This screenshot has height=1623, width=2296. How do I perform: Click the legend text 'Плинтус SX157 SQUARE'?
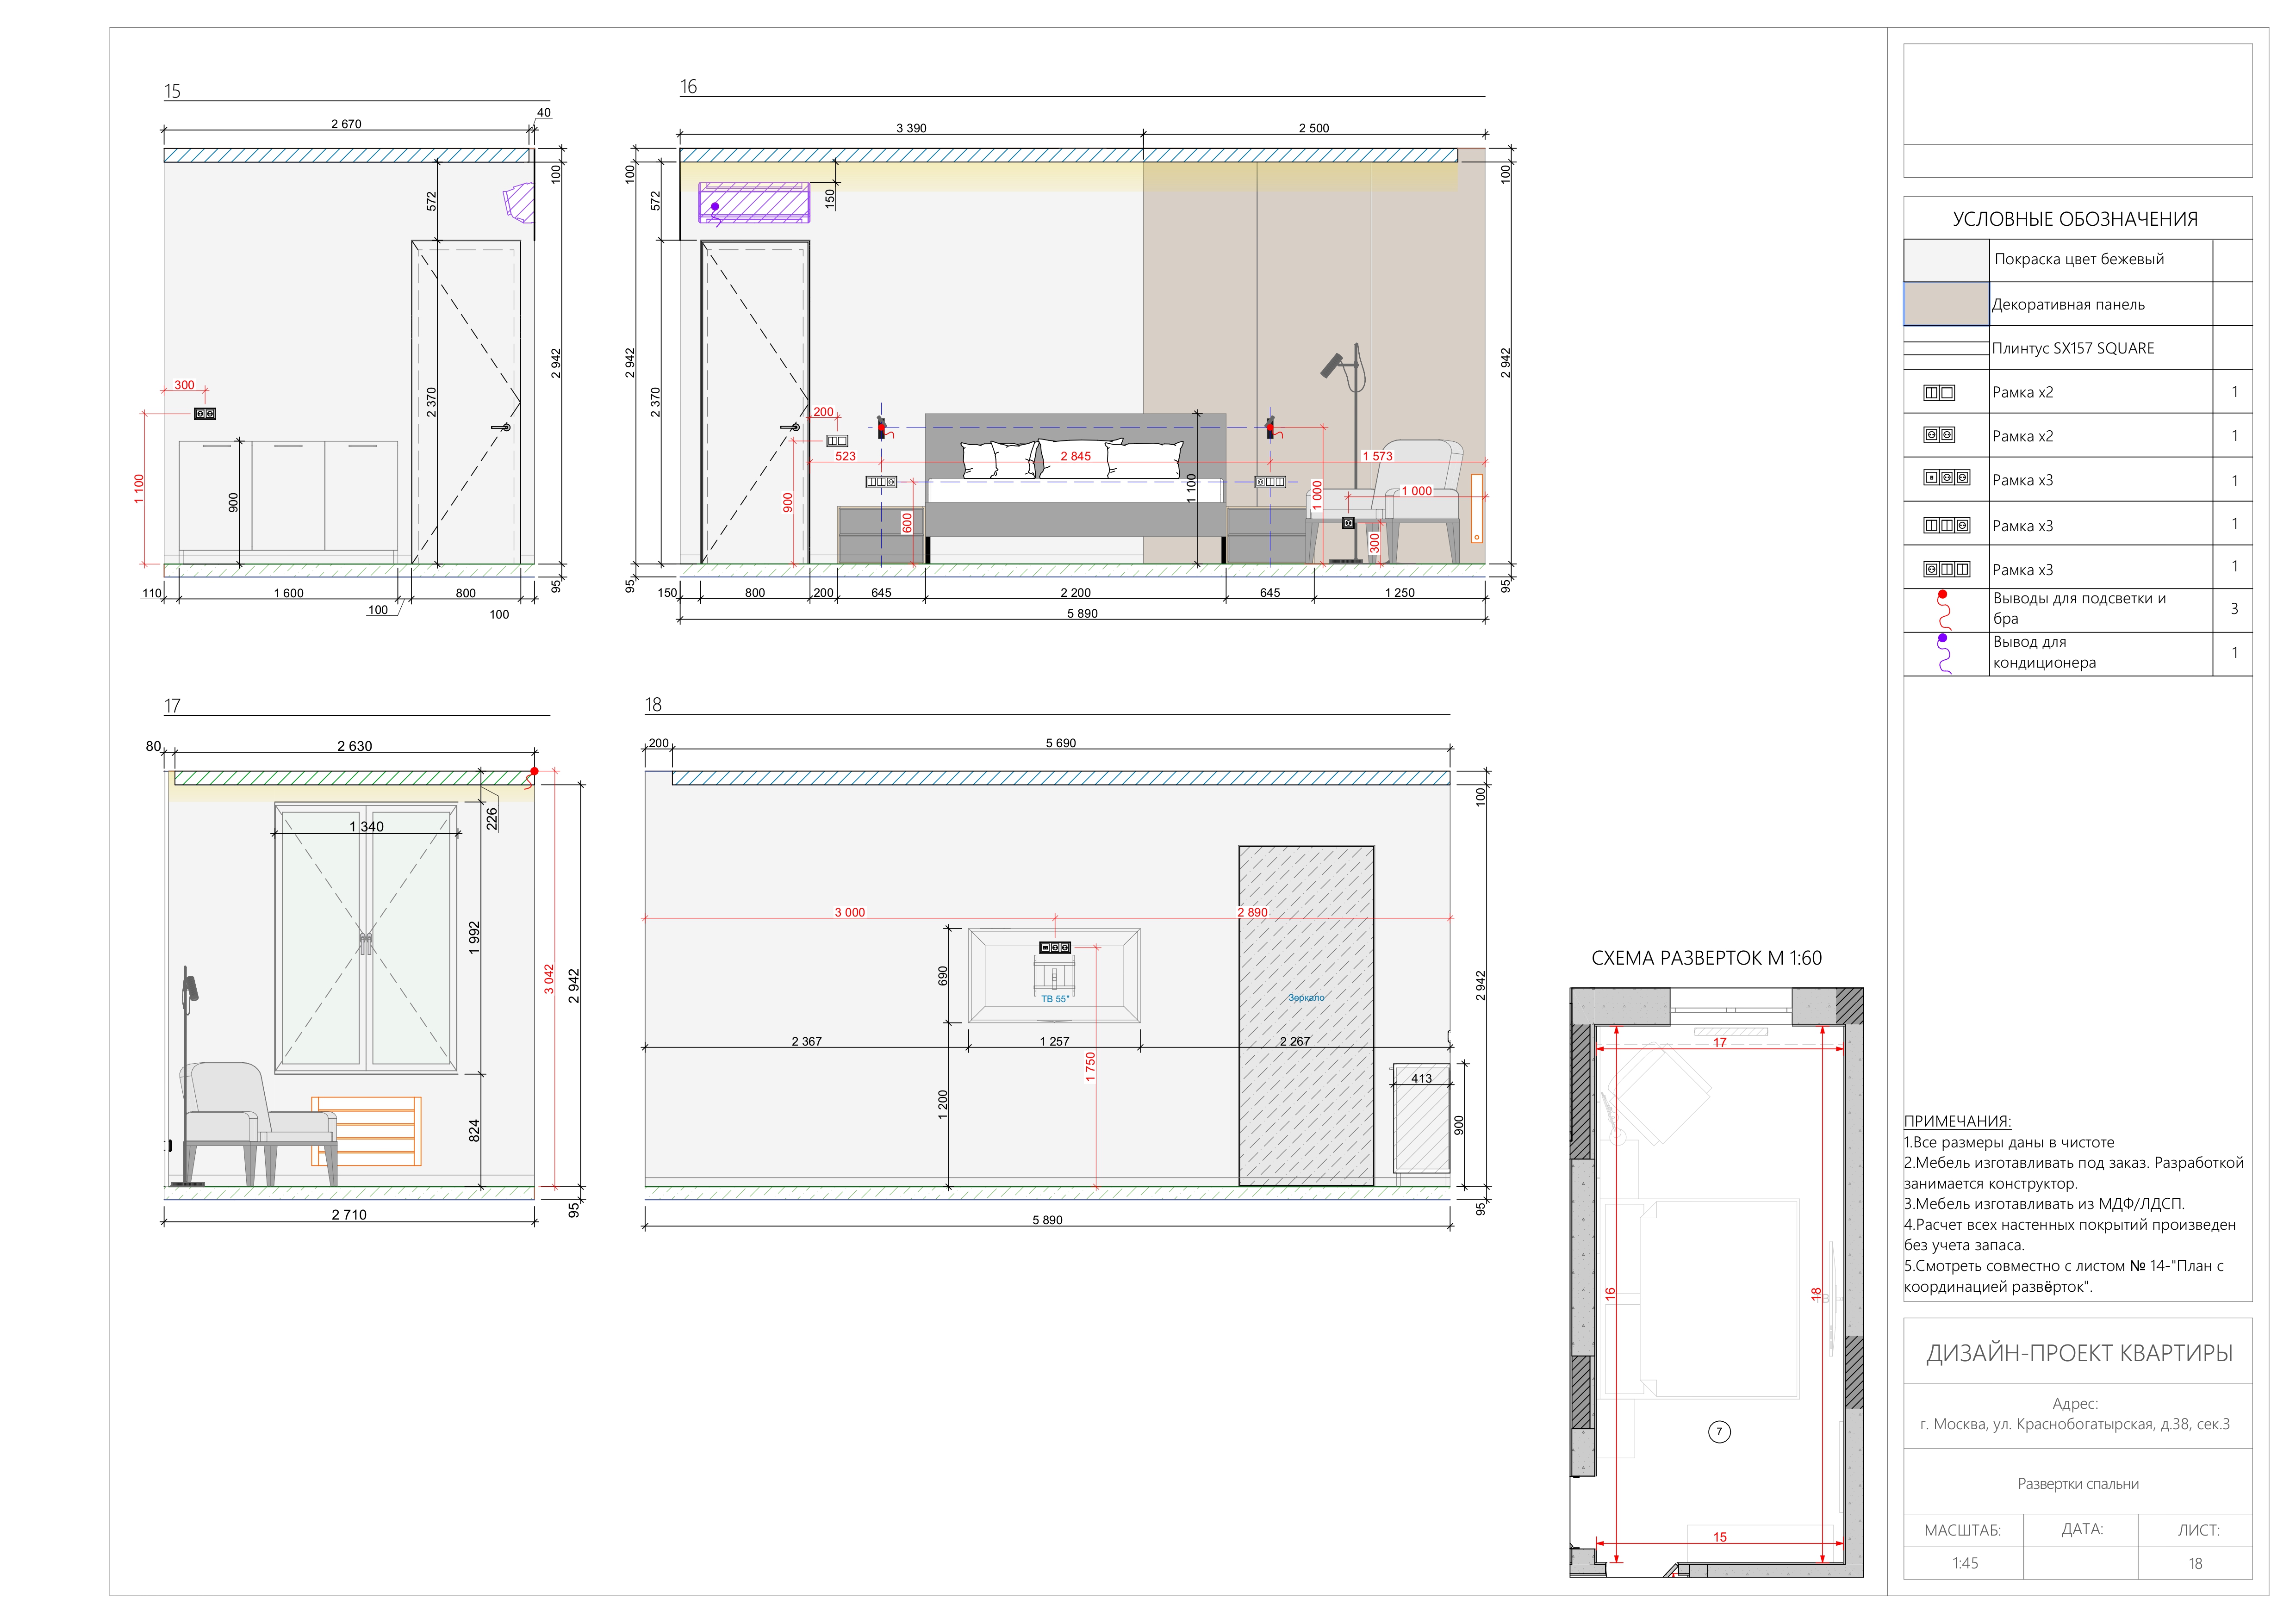coord(2073,348)
